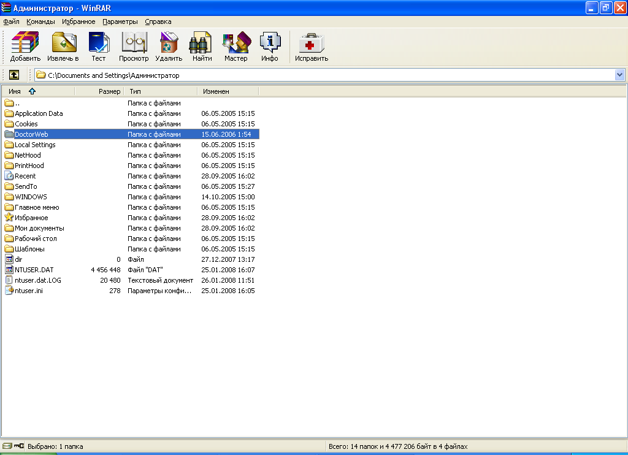Select the PrintHood folder
628x455 pixels.
pyautogui.click(x=29, y=166)
